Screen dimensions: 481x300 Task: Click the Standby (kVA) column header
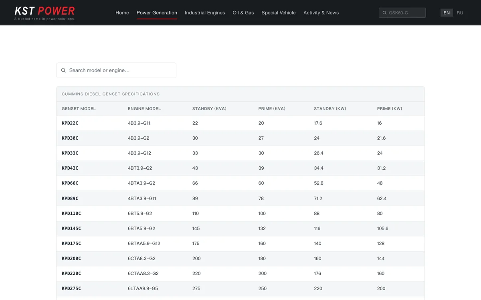tap(209, 109)
